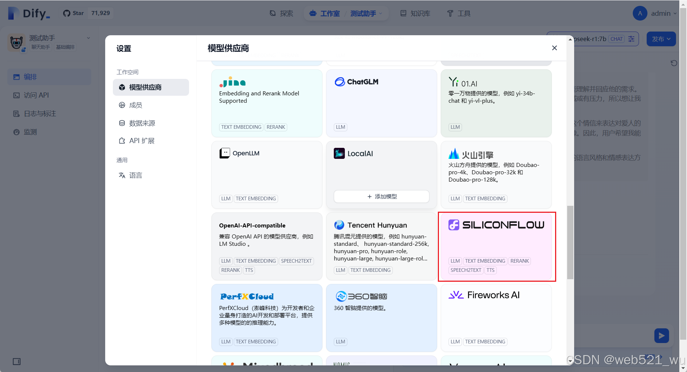
Task: Click the 01.AI description text
Action: 492,97
